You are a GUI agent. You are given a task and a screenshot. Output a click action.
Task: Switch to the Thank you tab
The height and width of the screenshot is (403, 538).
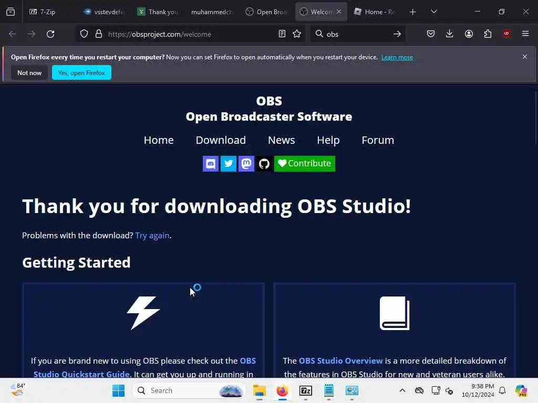[x=158, y=12]
